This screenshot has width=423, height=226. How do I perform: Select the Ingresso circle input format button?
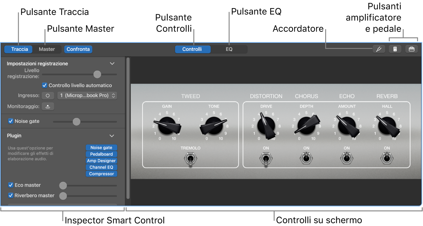pos(48,96)
